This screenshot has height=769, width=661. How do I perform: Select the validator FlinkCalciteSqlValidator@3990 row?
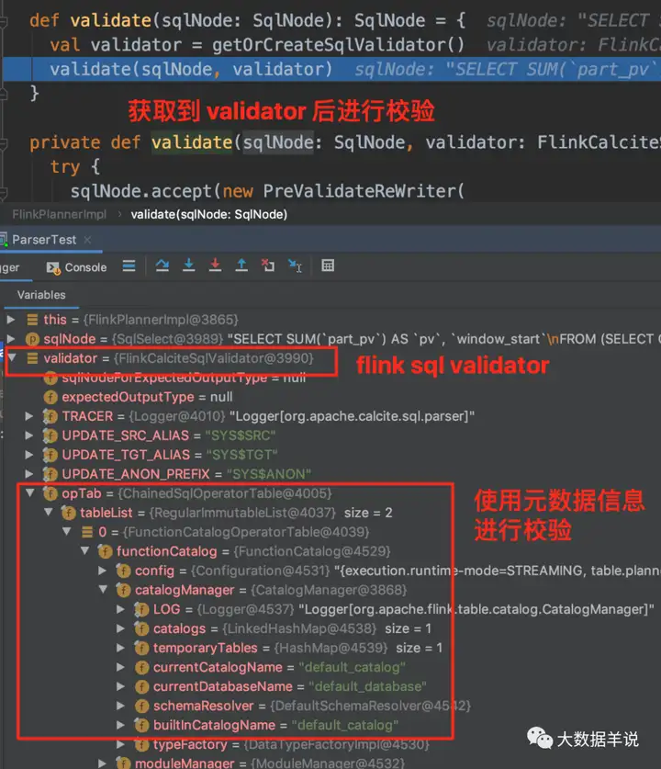tap(330, 358)
